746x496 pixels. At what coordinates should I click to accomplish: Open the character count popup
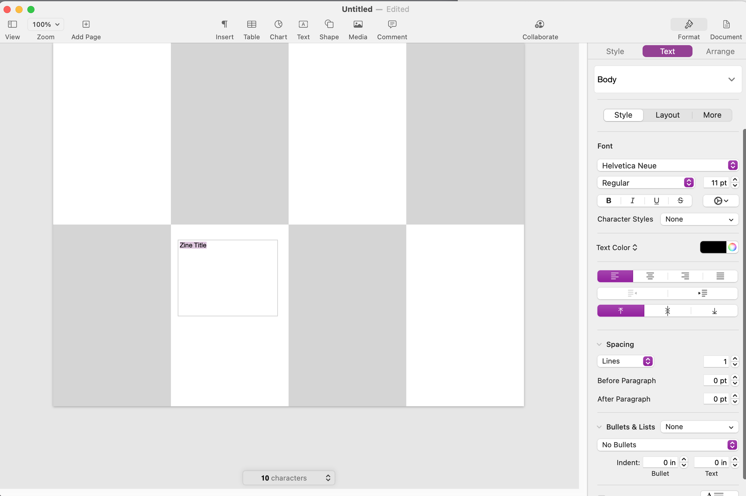289,478
